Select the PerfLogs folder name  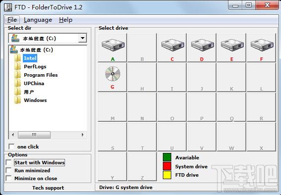[35, 67]
